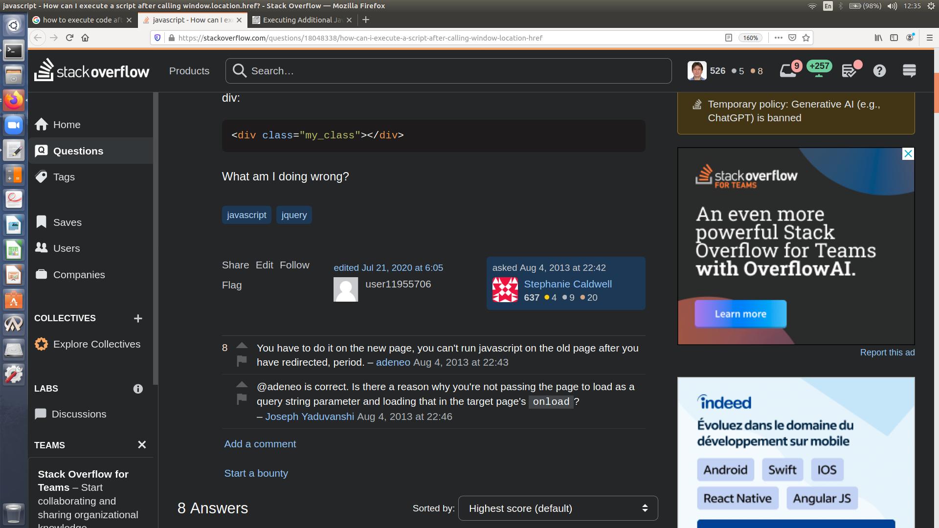Expand Collectives with the plus button

pyautogui.click(x=138, y=318)
